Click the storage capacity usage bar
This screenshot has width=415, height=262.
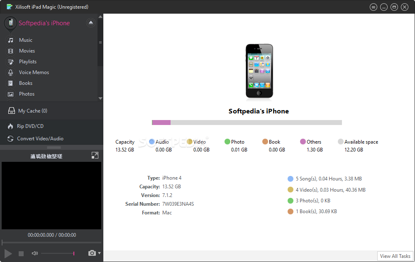click(247, 123)
